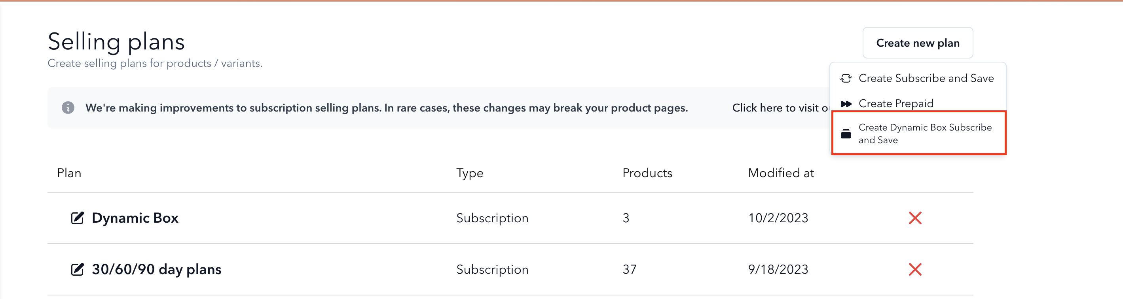1123x299 pixels.
Task: Click the Dynamic Box box icon
Action: [x=846, y=134]
